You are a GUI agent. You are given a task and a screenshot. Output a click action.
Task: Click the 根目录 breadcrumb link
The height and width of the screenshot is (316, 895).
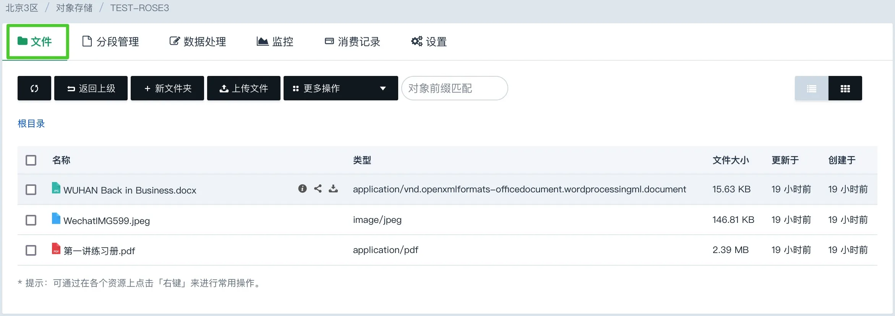coord(31,124)
